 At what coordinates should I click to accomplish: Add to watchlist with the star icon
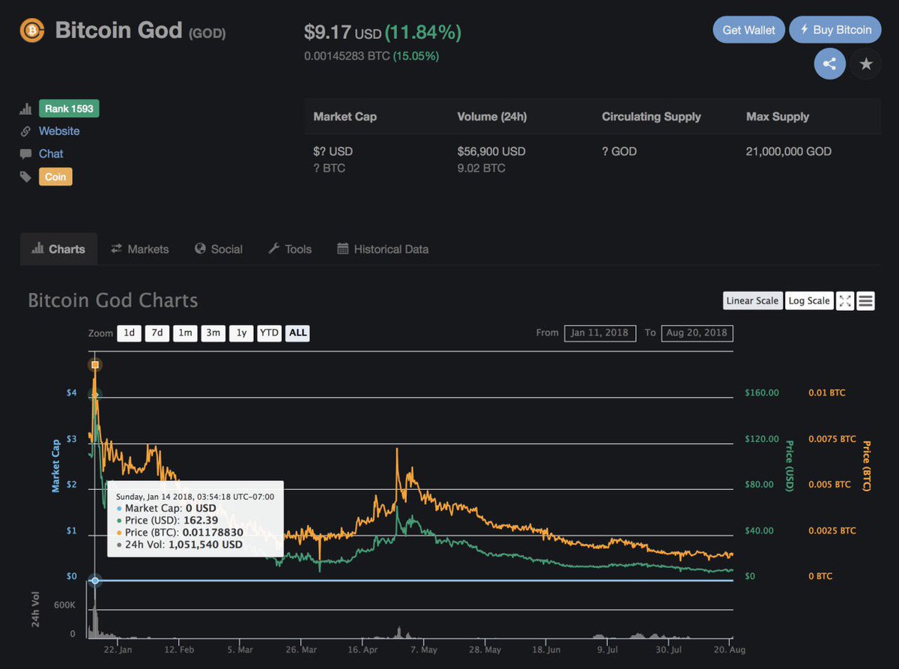coord(866,64)
